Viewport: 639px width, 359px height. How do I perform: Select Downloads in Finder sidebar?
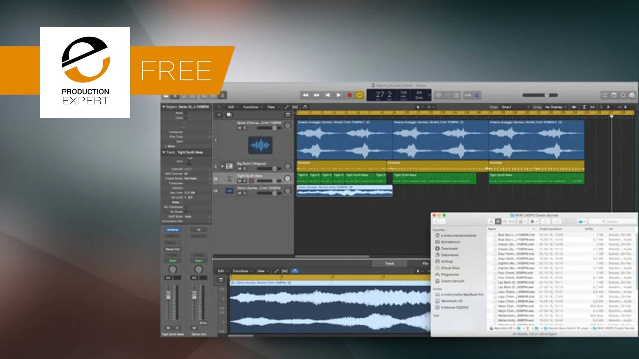pos(449,249)
